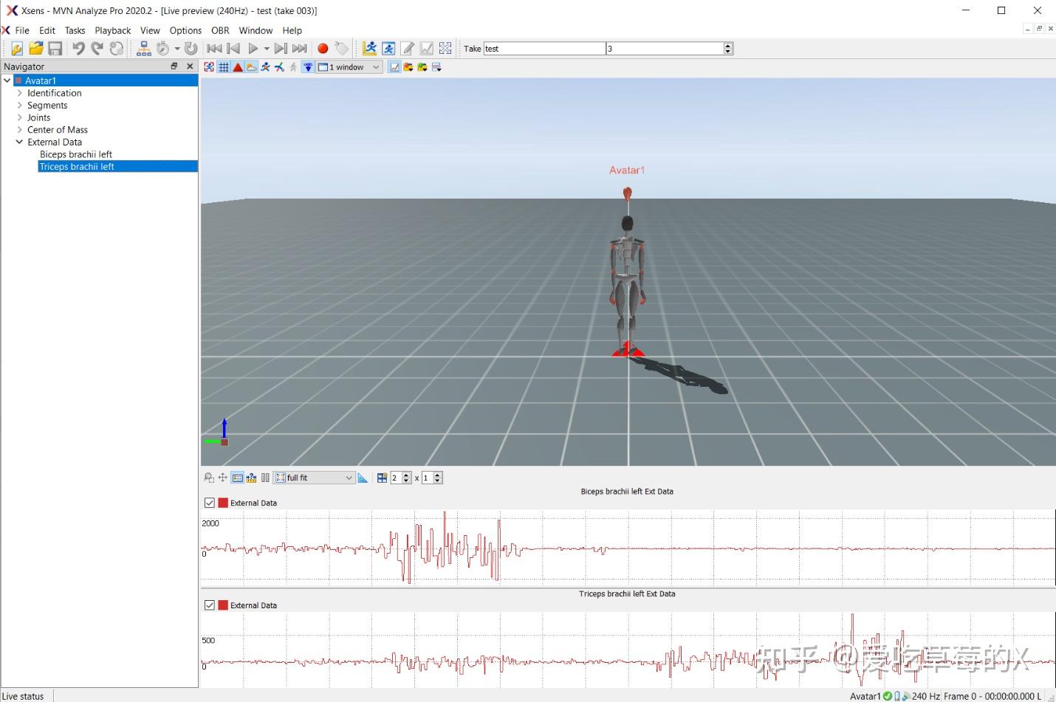
Task: Select Biceps brachii left in Navigator
Action: click(x=76, y=154)
